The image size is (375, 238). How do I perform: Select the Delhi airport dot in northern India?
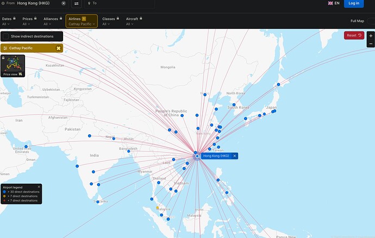coord(90,136)
